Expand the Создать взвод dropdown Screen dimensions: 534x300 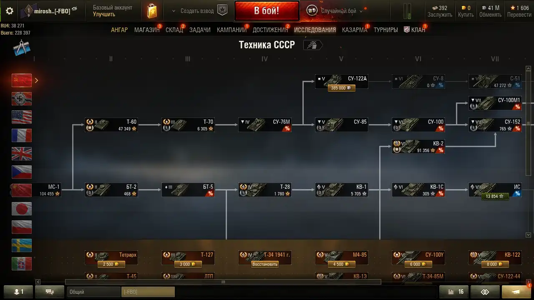174,11
